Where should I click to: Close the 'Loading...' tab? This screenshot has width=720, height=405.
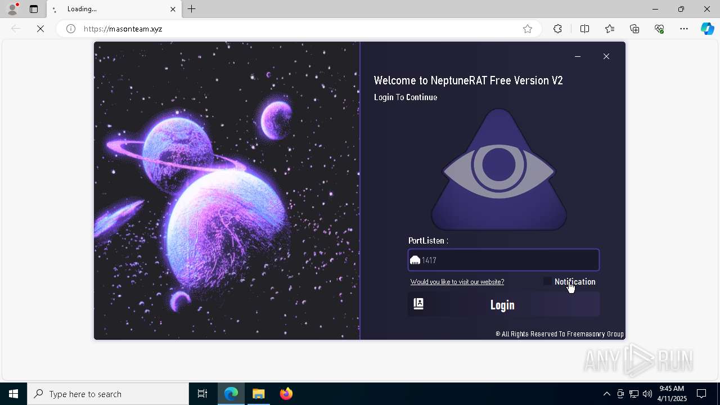tap(173, 9)
